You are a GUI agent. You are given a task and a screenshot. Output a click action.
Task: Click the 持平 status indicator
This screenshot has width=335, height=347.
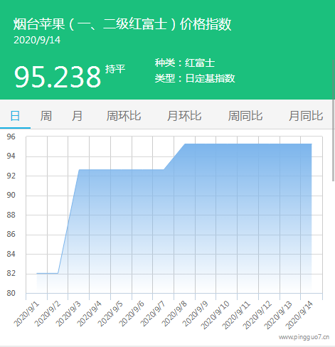click(x=115, y=69)
